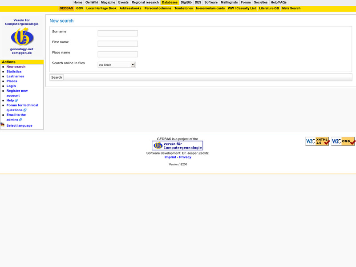Switch to the Meta Search tab
Viewport: 356px width, 267px height.
(291, 8)
